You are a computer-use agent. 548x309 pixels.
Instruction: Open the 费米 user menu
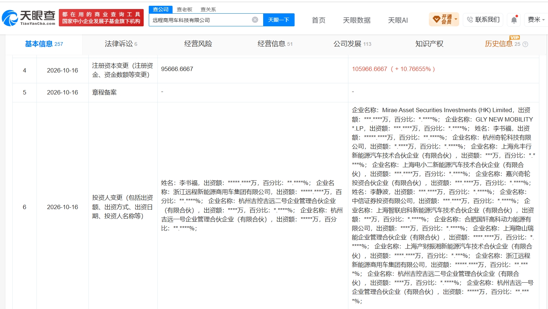pos(536,19)
